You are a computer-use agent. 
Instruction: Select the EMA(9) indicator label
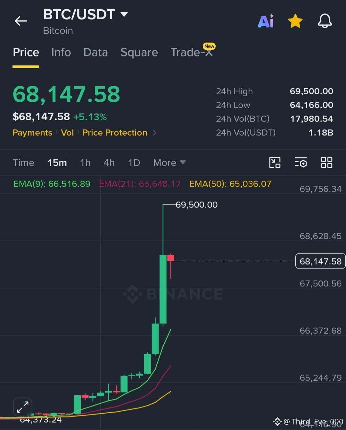point(52,184)
